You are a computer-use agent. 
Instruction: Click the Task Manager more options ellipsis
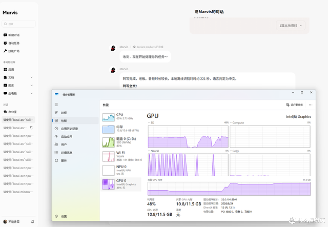311,105
